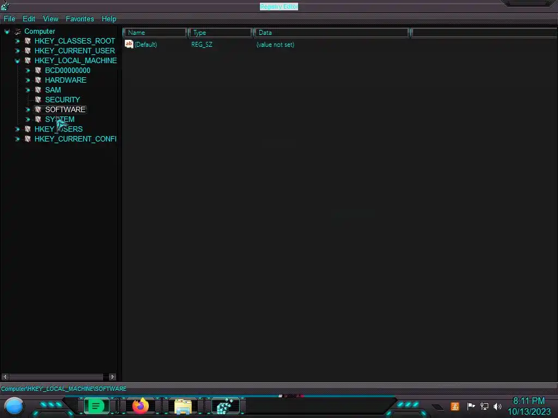
Task: Click tree pane scroll right arrow
Action: pyautogui.click(x=112, y=377)
